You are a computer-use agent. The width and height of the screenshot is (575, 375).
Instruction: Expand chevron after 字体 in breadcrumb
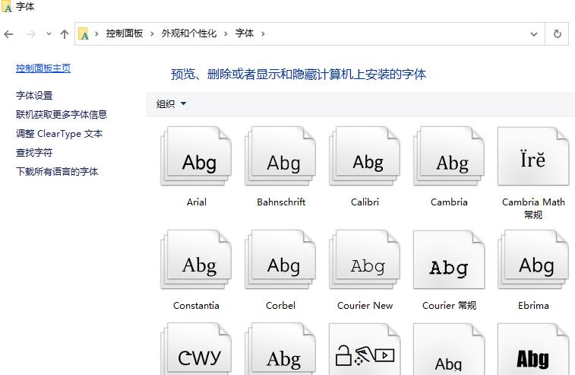263,33
